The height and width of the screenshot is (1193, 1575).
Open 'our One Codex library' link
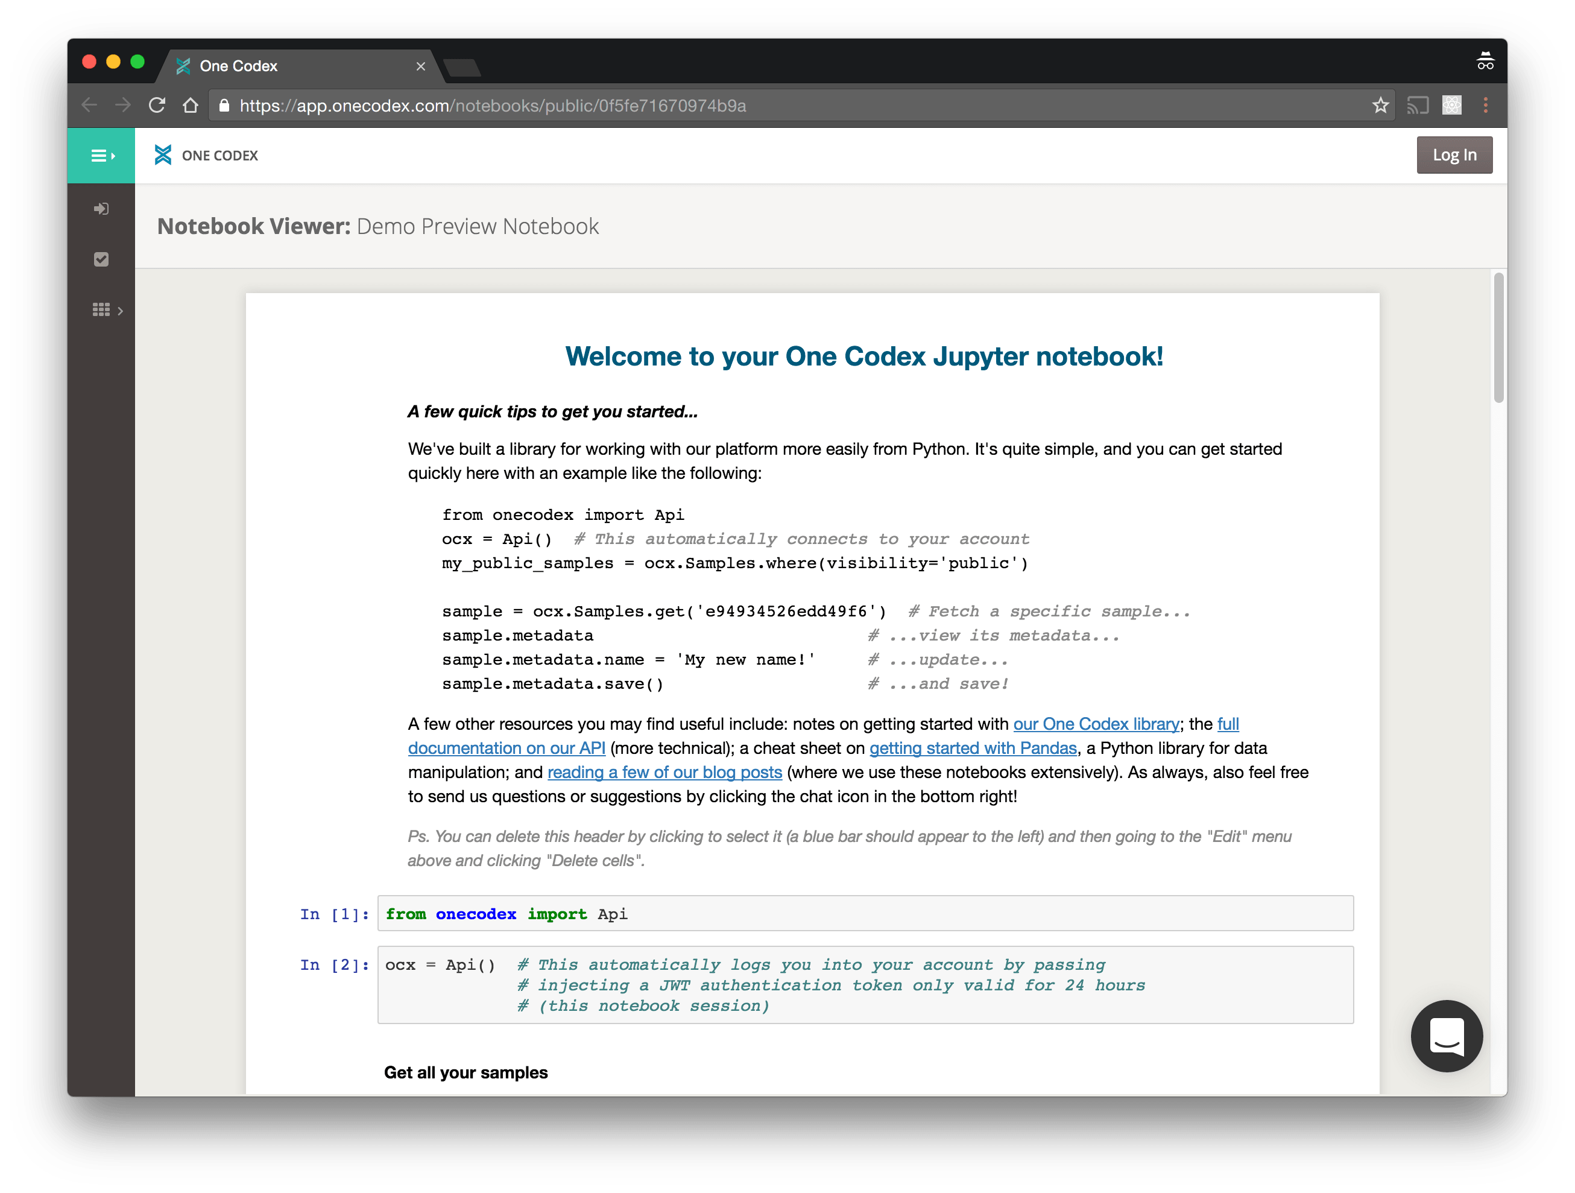click(x=1096, y=724)
